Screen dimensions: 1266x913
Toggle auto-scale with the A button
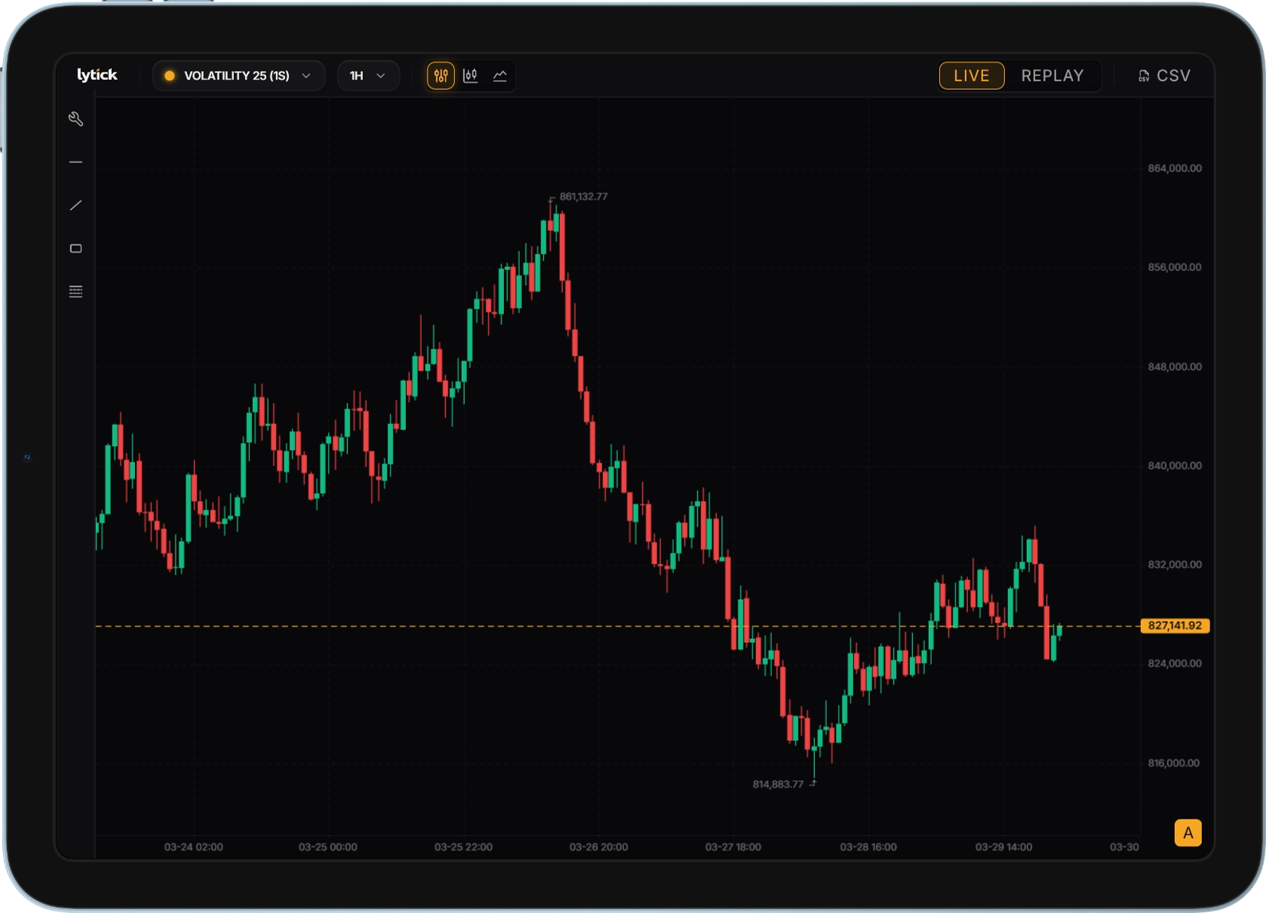[1188, 833]
